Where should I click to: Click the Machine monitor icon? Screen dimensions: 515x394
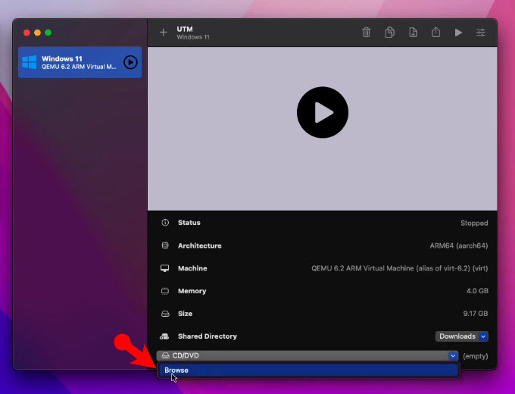tap(165, 268)
